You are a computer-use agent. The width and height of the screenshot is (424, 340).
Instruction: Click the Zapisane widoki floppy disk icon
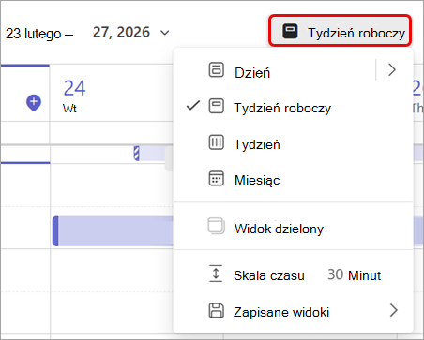(217, 310)
